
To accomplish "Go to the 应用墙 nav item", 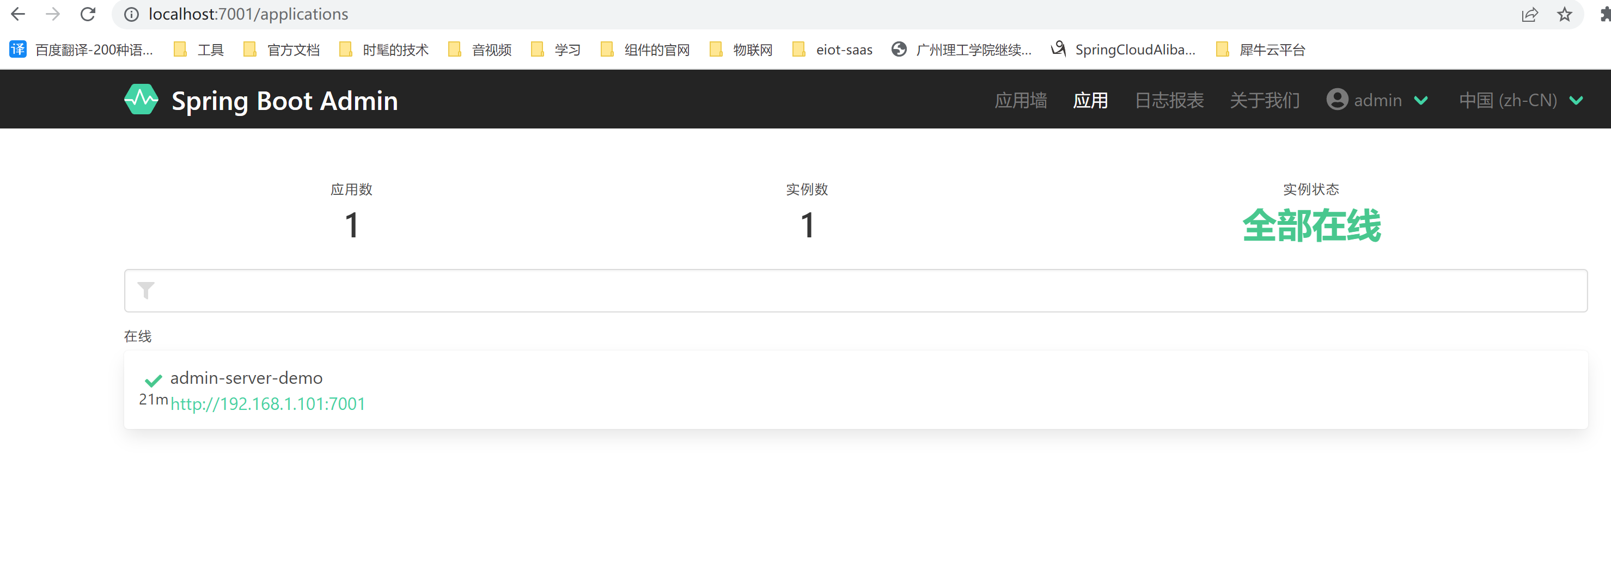I will [1021, 100].
